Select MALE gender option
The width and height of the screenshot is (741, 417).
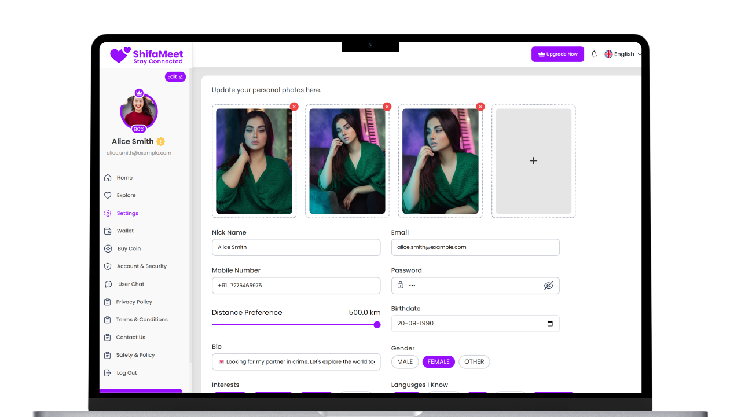(405, 362)
